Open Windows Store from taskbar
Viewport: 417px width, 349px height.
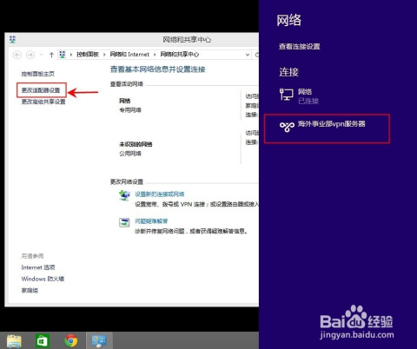coord(43,340)
